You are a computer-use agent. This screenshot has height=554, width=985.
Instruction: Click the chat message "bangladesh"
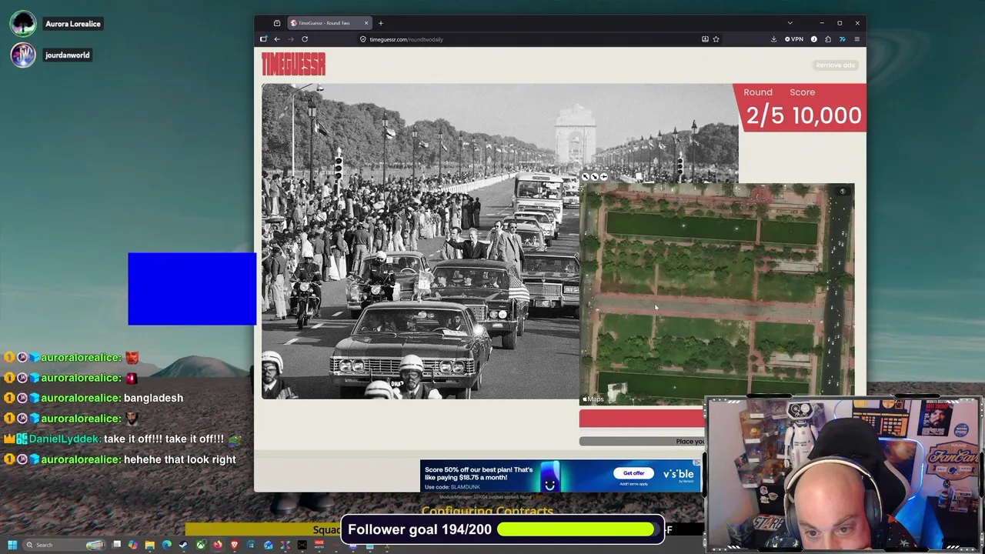(153, 398)
